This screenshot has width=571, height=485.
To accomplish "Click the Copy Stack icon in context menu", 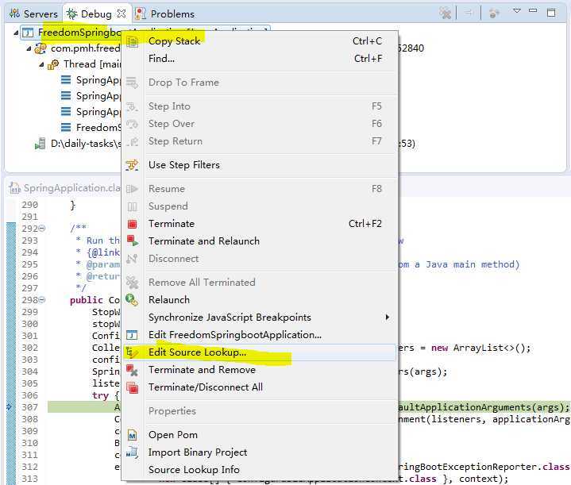I will pos(132,41).
